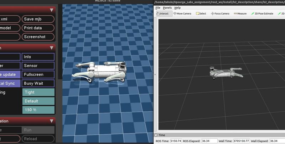This screenshot has height=144, width=285.
Task: Collapse the section above the Info option
Action: tap(52, 48)
